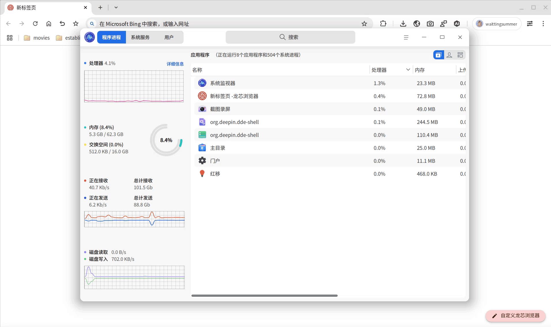The image size is (551, 327).
Task: Open the browser extensions puzzle icon
Action: 383,24
